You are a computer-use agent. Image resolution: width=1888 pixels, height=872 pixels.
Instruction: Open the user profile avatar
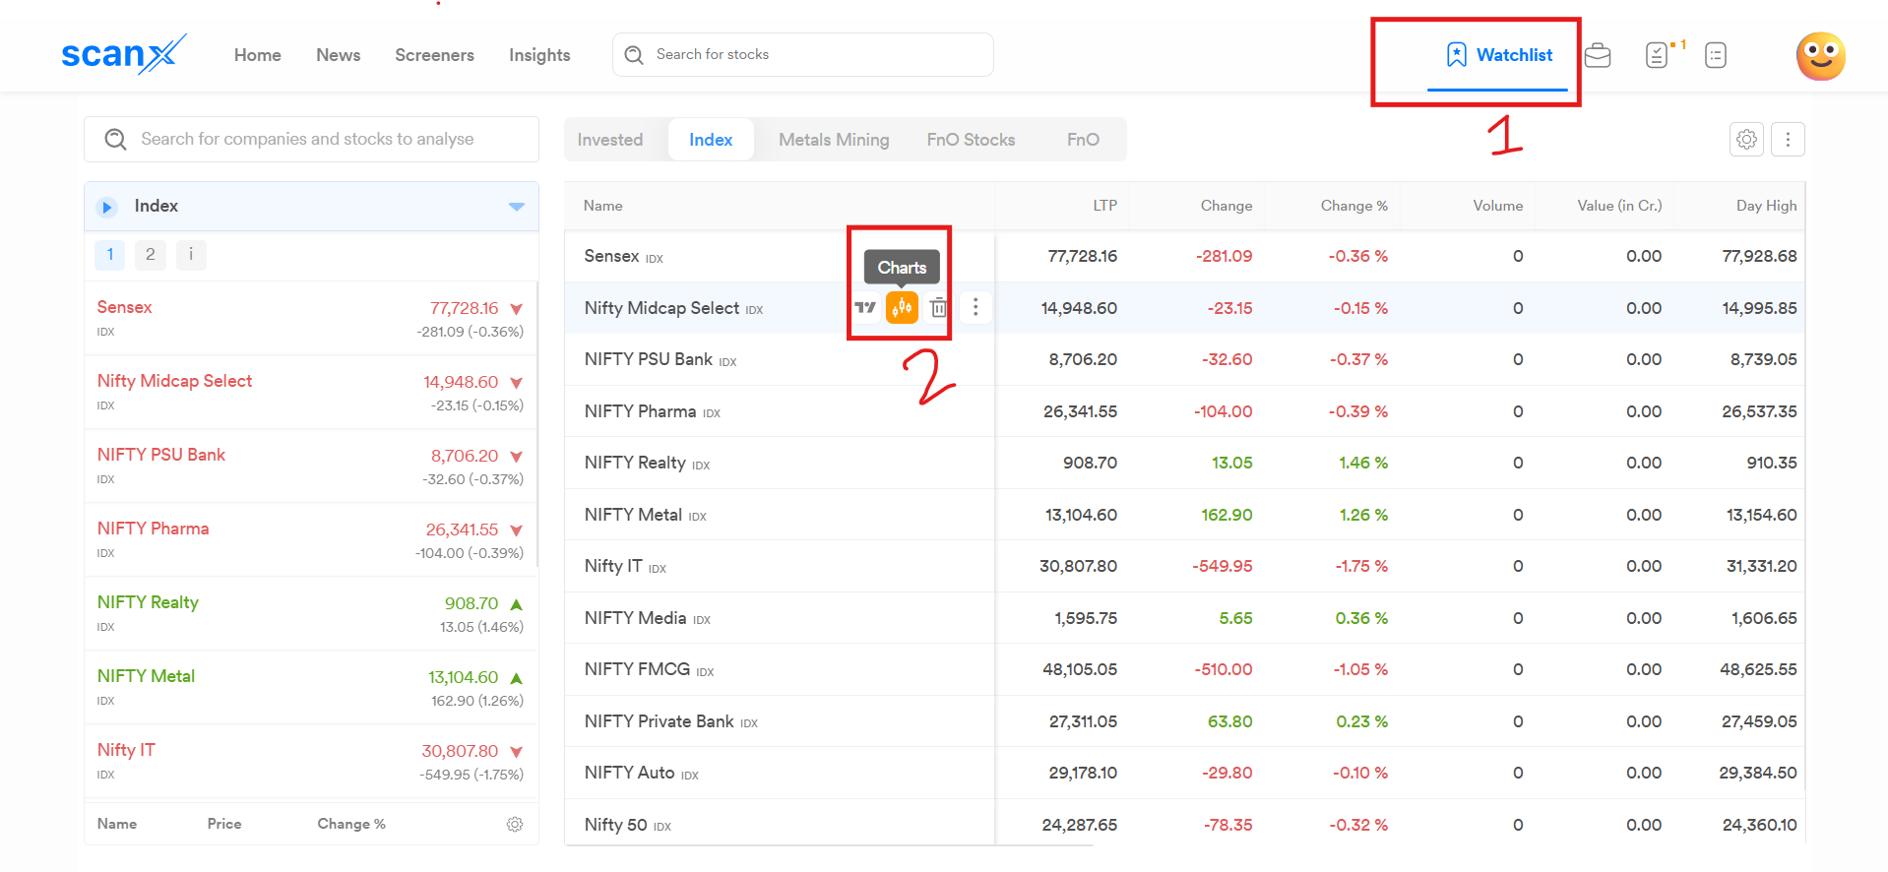pyautogui.click(x=1820, y=56)
